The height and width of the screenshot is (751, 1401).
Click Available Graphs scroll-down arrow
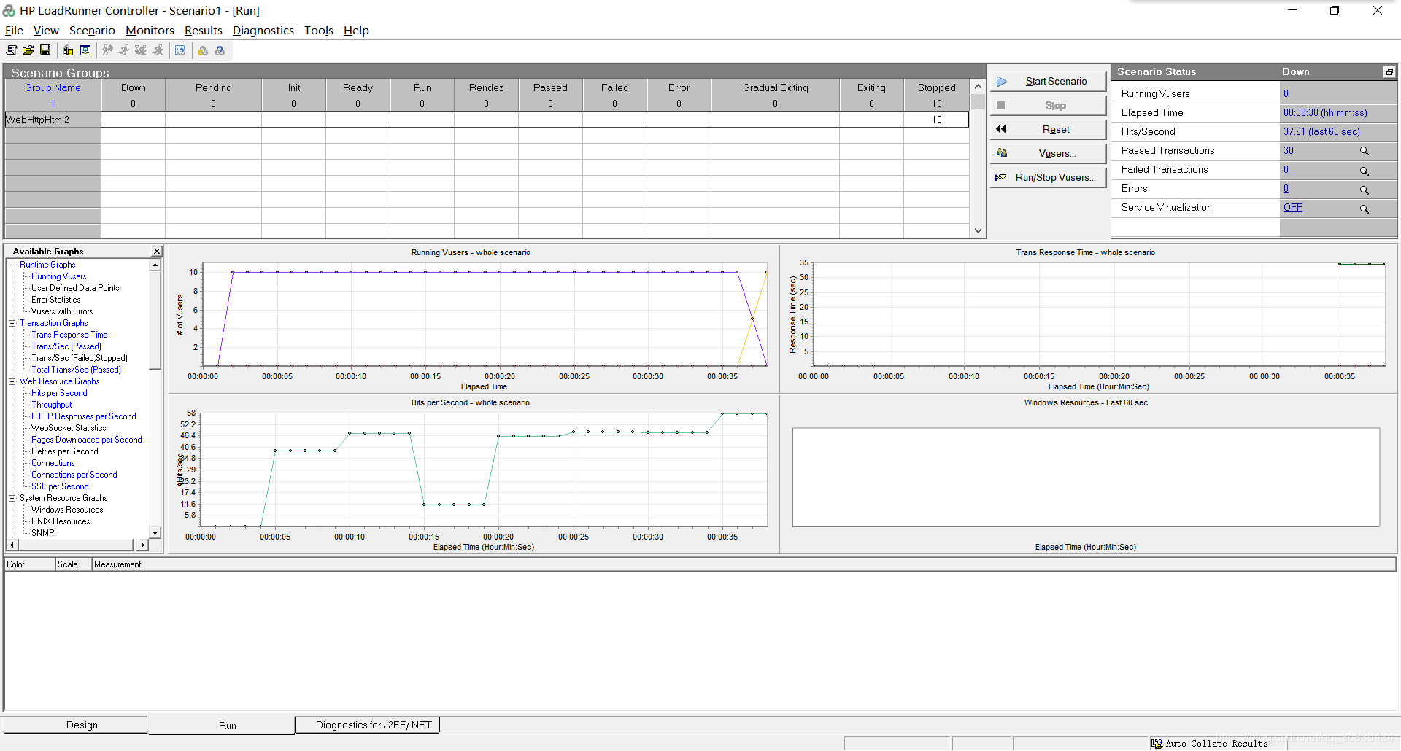[x=155, y=533]
